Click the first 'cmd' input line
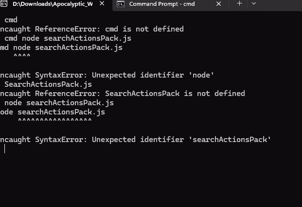 [x=11, y=20]
